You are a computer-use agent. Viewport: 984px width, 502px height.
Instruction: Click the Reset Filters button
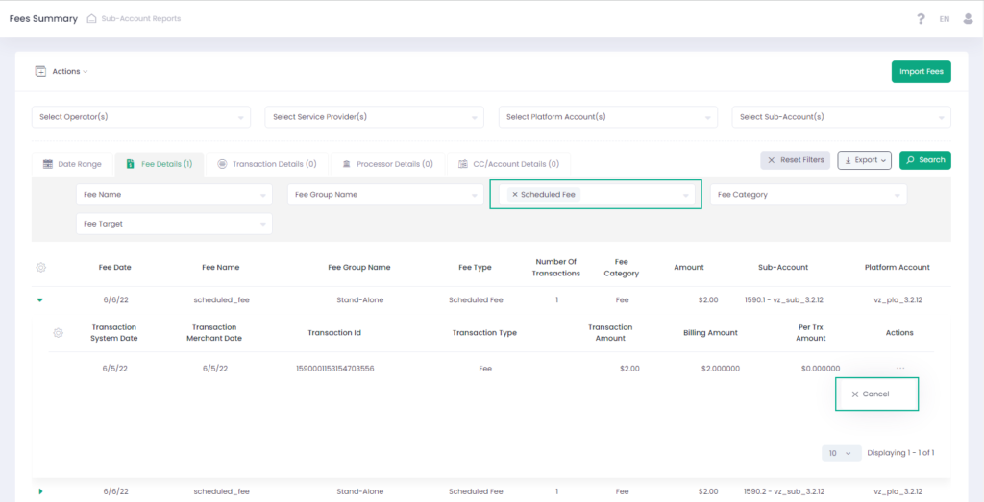(795, 160)
